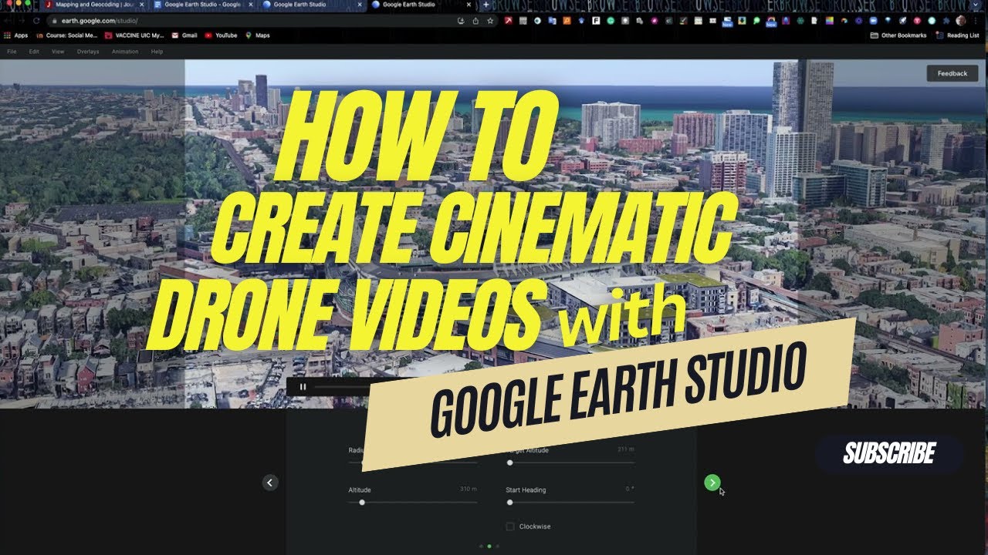Open the File menu
The height and width of the screenshot is (555, 988).
(x=12, y=52)
